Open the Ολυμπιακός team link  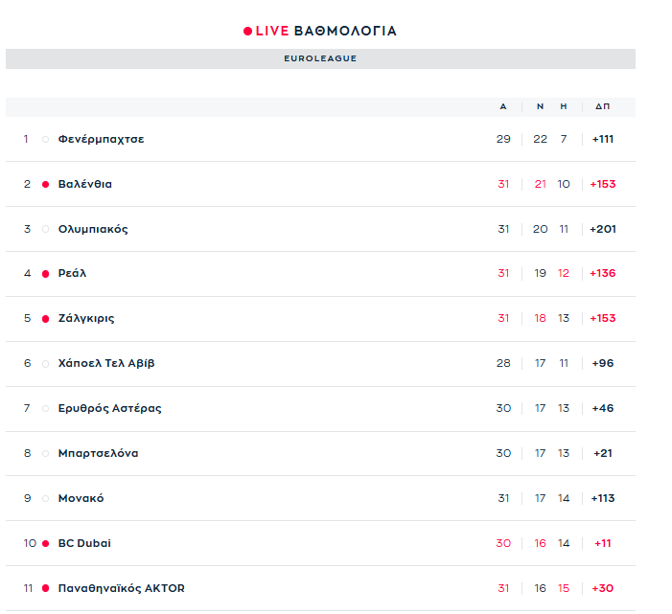[93, 229]
